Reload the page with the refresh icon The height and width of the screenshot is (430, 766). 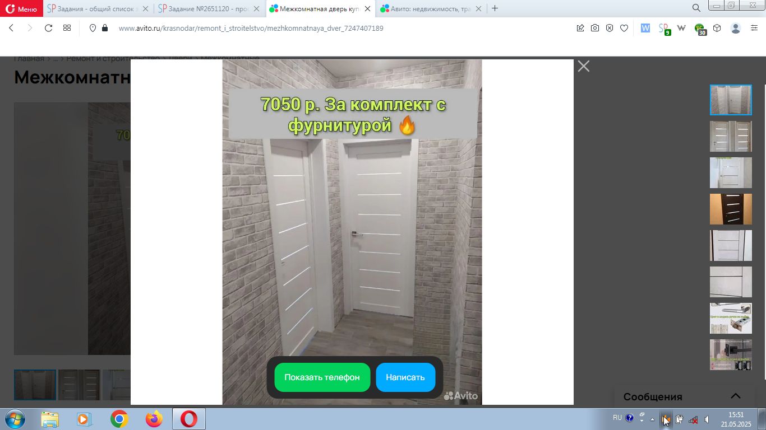pyautogui.click(x=48, y=28)
